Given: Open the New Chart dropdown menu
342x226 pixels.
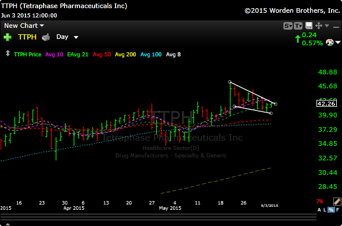Looking at the screenshot, I should click(x=24, y=26).
